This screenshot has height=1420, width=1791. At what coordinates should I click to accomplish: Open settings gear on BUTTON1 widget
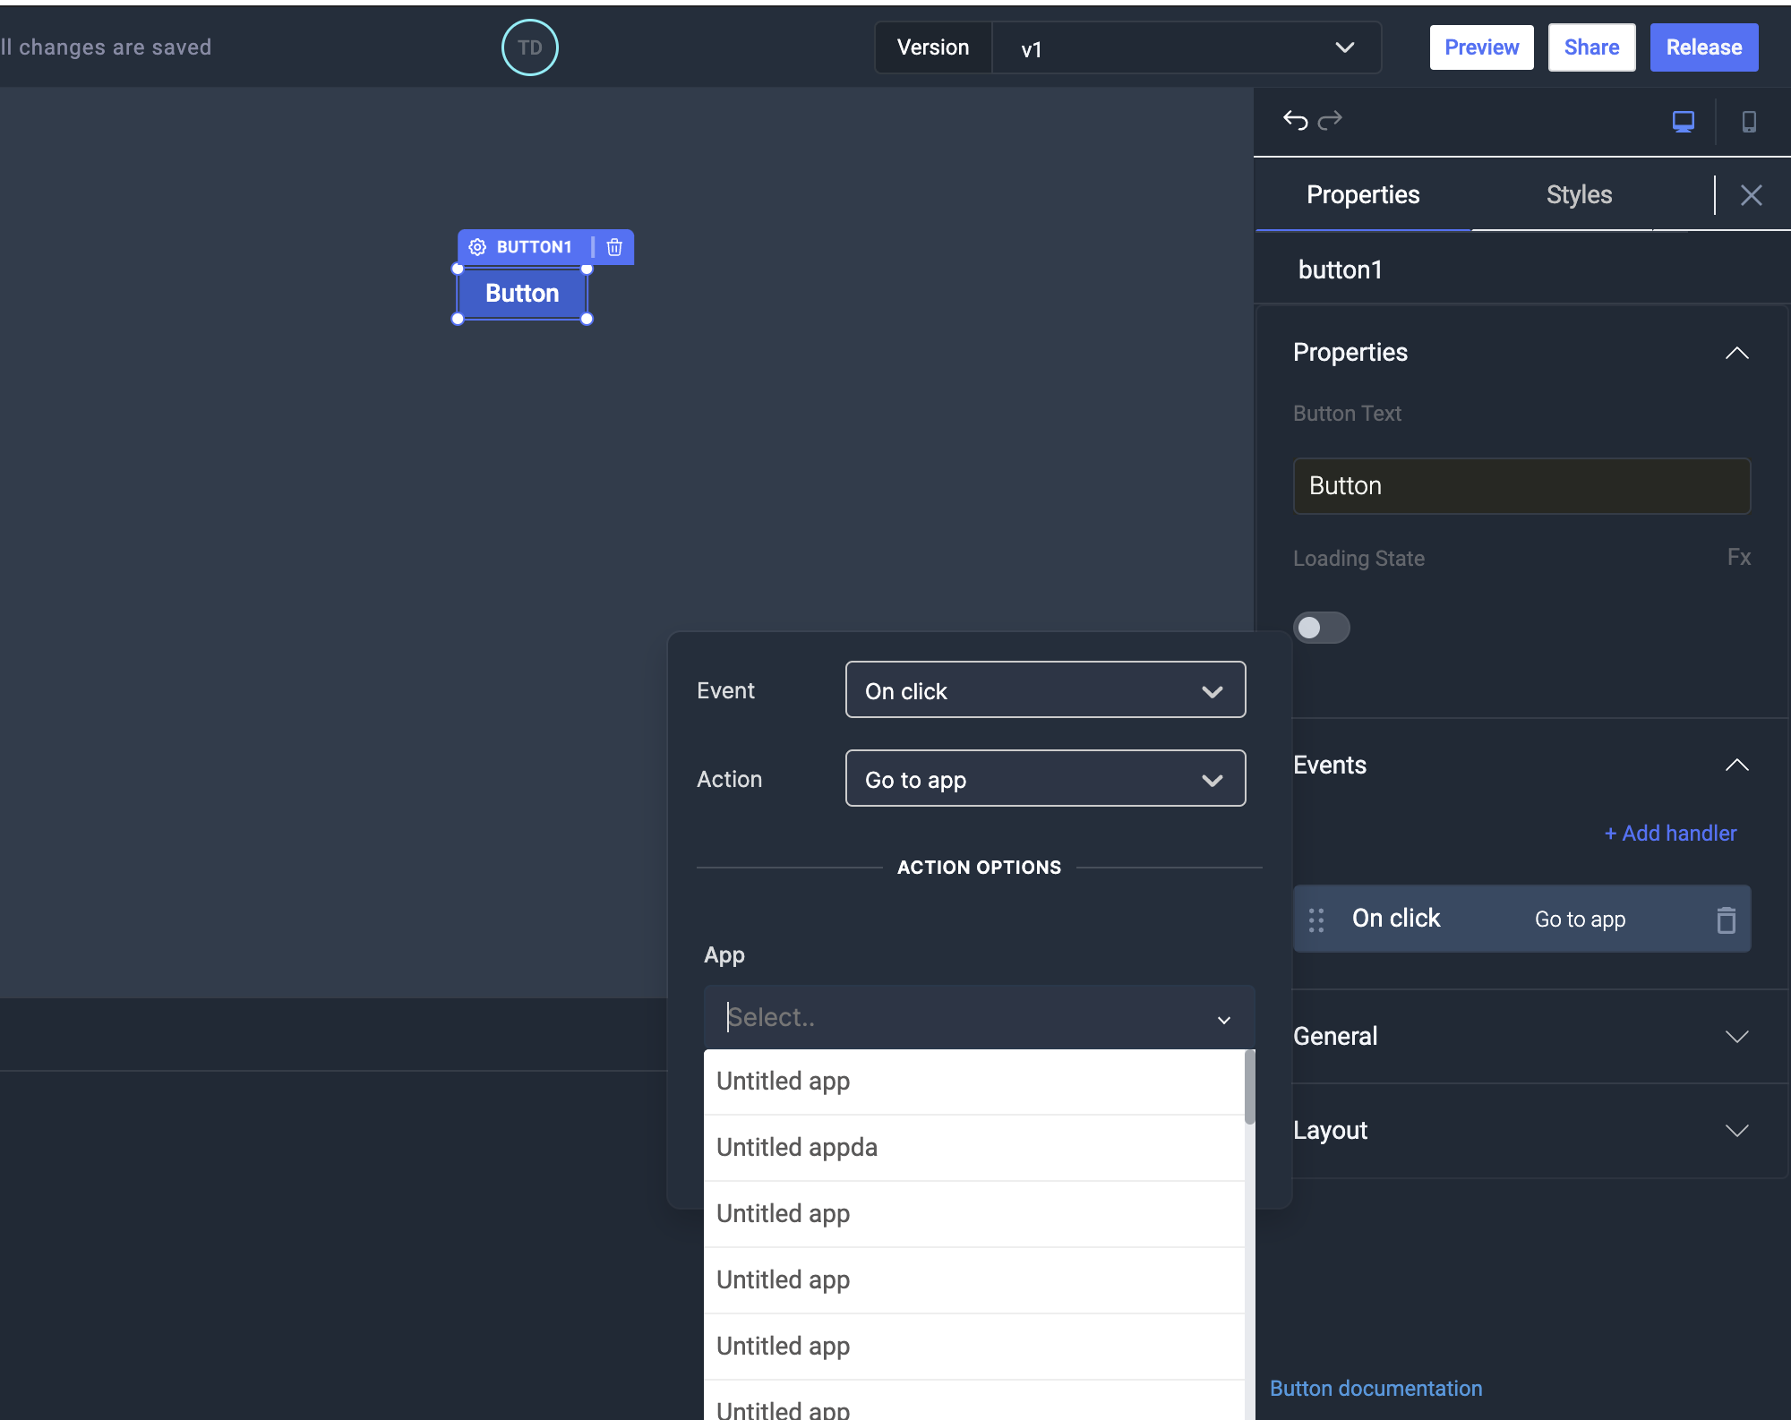pyautogui.click(x=478, y=246)
